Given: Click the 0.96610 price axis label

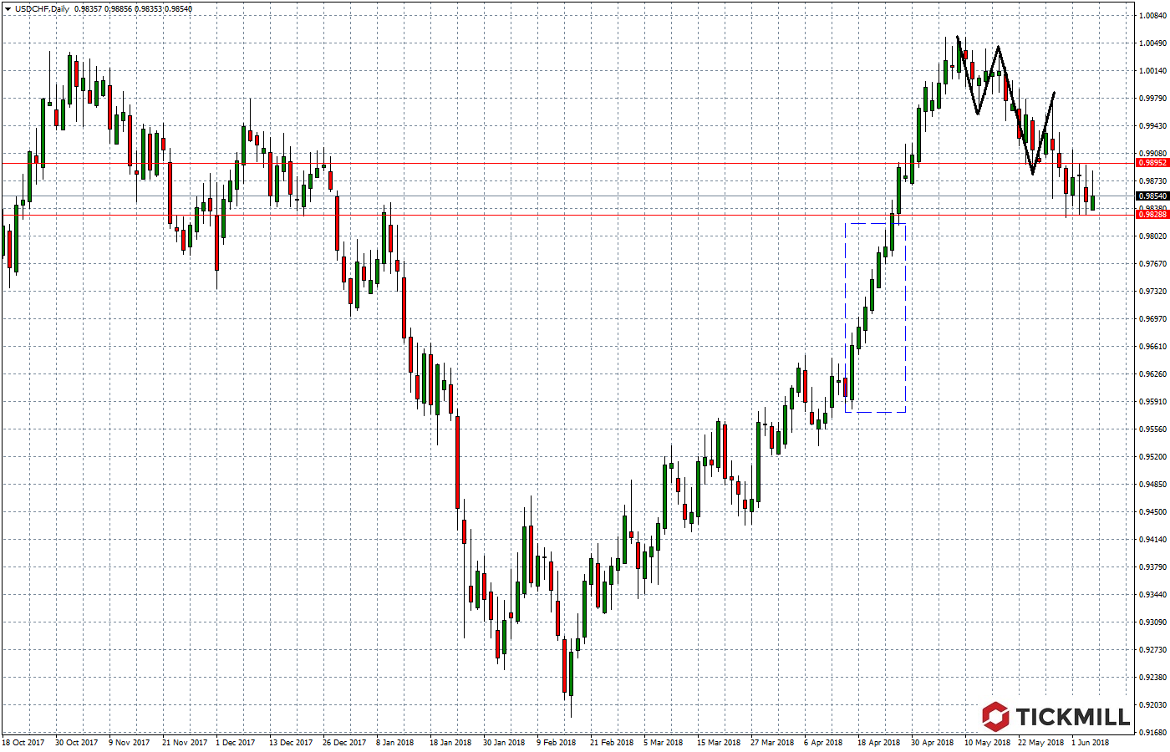Looking at the screenshot, I should click(1152, 346).
